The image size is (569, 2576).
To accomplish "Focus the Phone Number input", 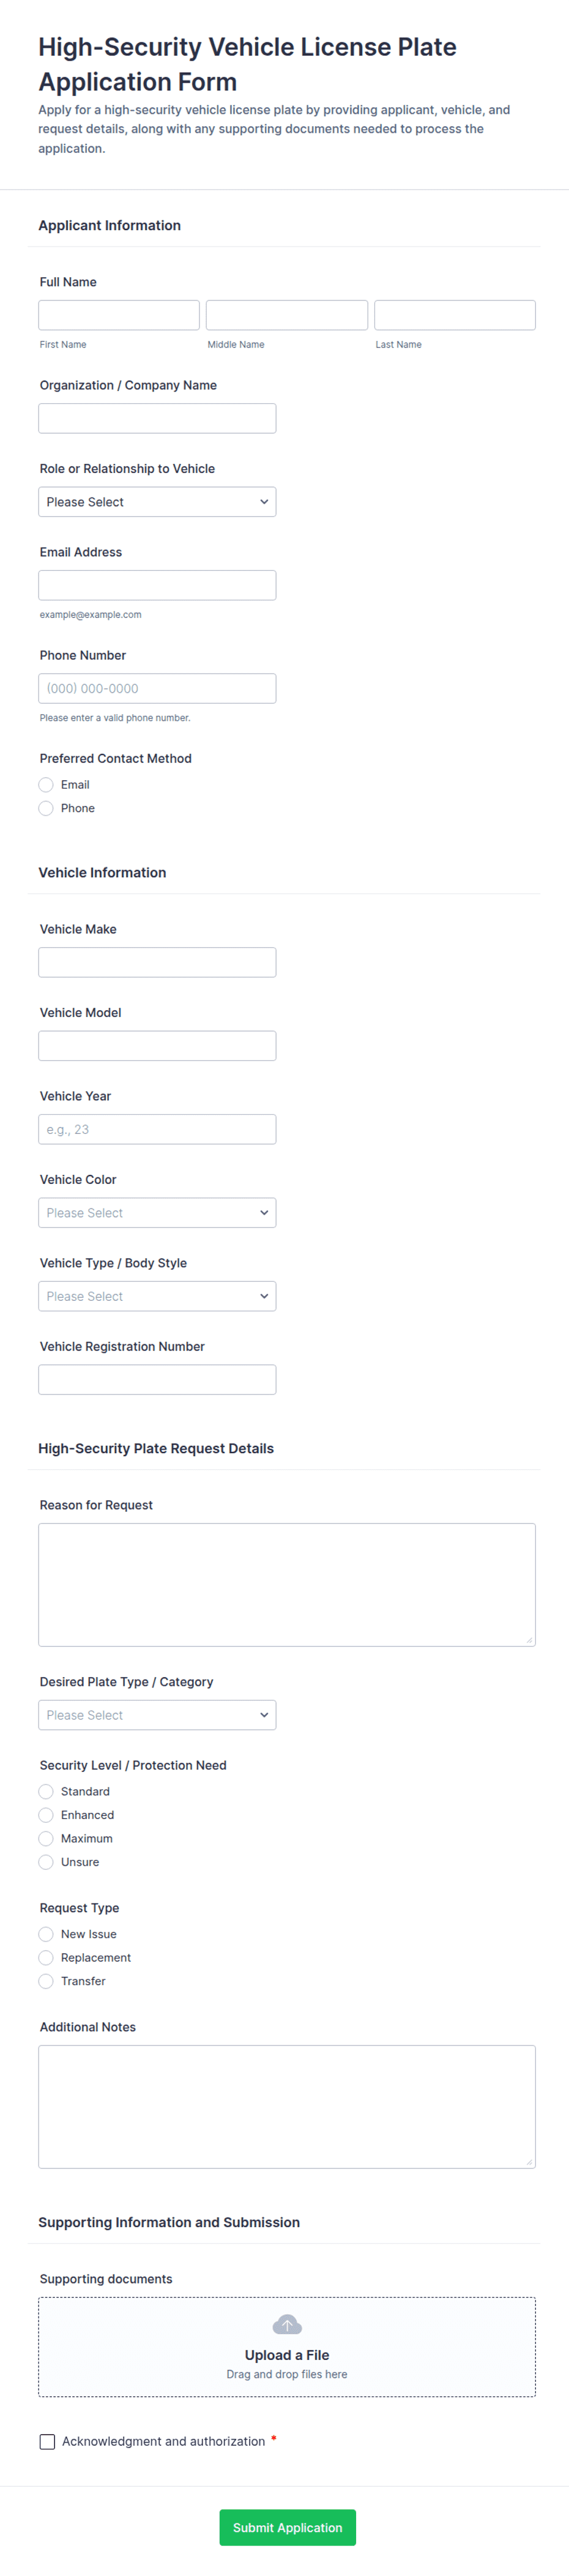I will pyautogui.click(x=157, y=688).
